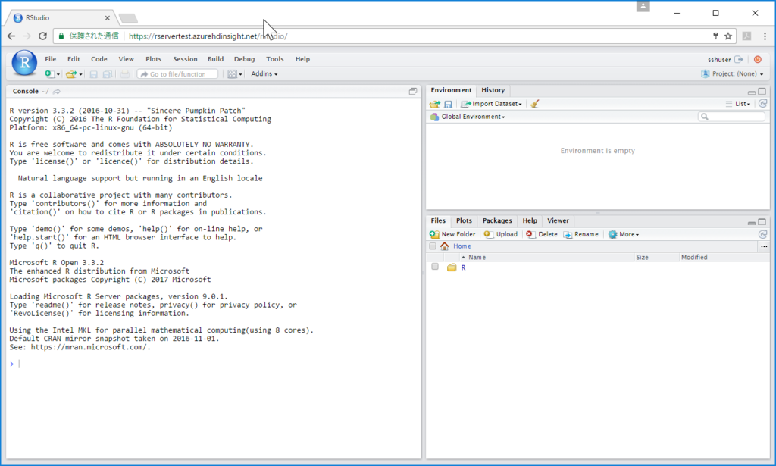This screenshot has height=466, width=776.
Task: Click the red quit session power icon
Action: 758,59
